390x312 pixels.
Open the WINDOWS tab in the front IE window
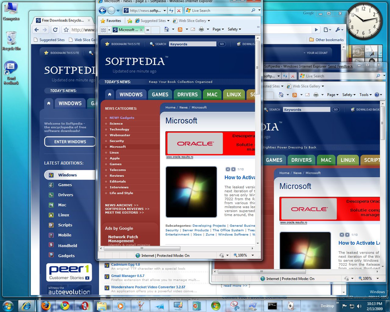pyautogui.click(x=131, y=95)
